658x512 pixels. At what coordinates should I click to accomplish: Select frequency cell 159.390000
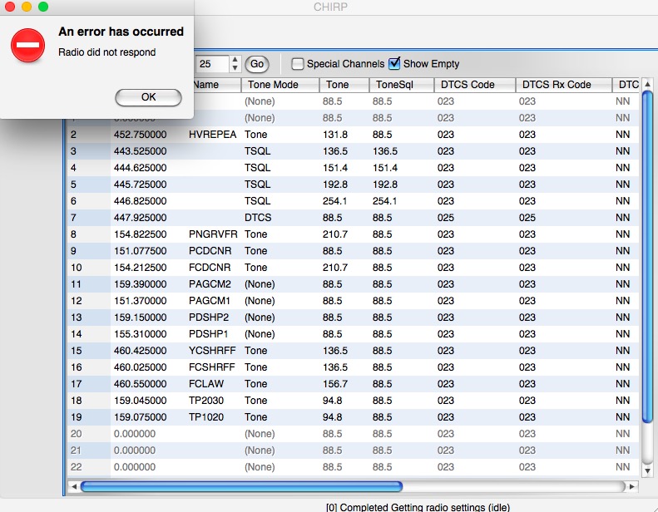140,284
